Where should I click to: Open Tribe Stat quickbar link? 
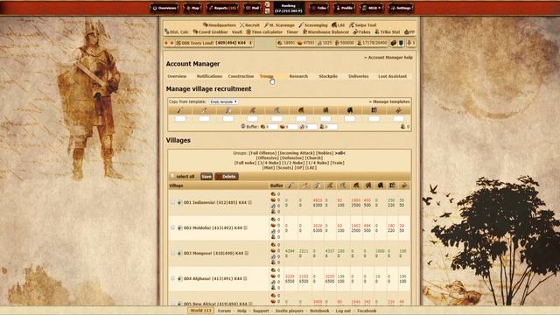(x=387, y=31)
